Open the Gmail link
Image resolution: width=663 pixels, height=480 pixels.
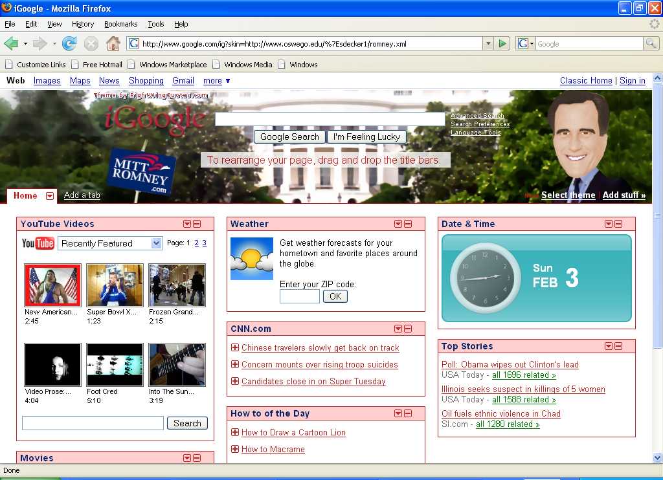coord(183,81)
